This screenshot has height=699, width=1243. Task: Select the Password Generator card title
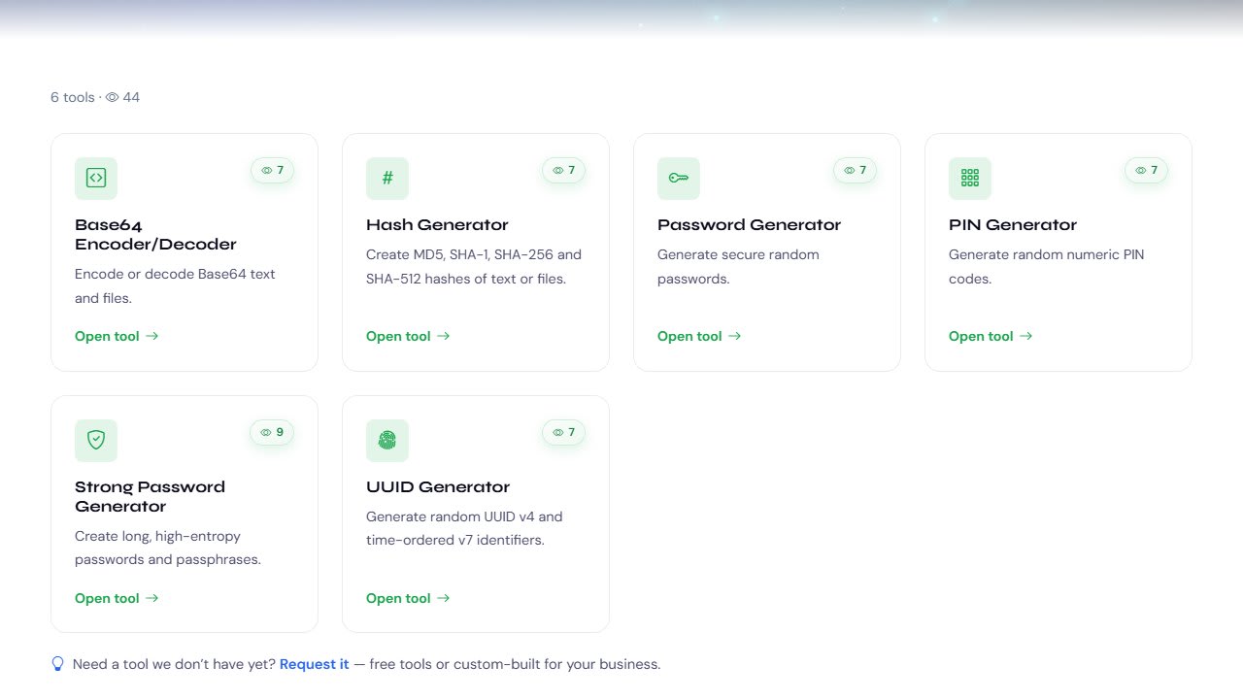pos(749,224)
